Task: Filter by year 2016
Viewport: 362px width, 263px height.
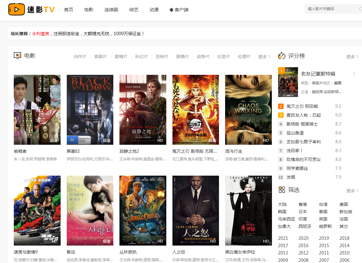Action: [304, 246]
